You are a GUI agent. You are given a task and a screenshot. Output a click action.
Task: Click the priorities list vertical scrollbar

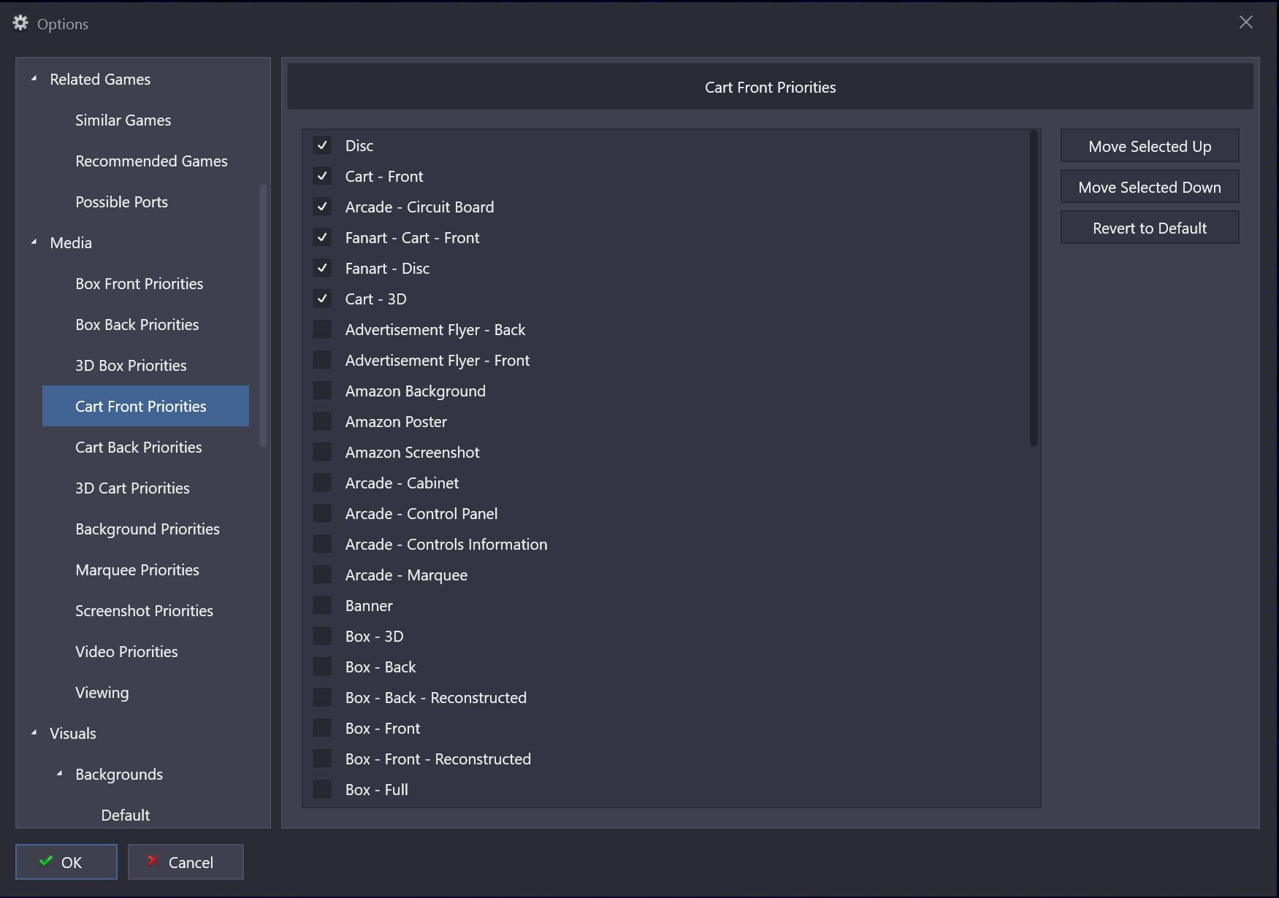pos(1034,288)
